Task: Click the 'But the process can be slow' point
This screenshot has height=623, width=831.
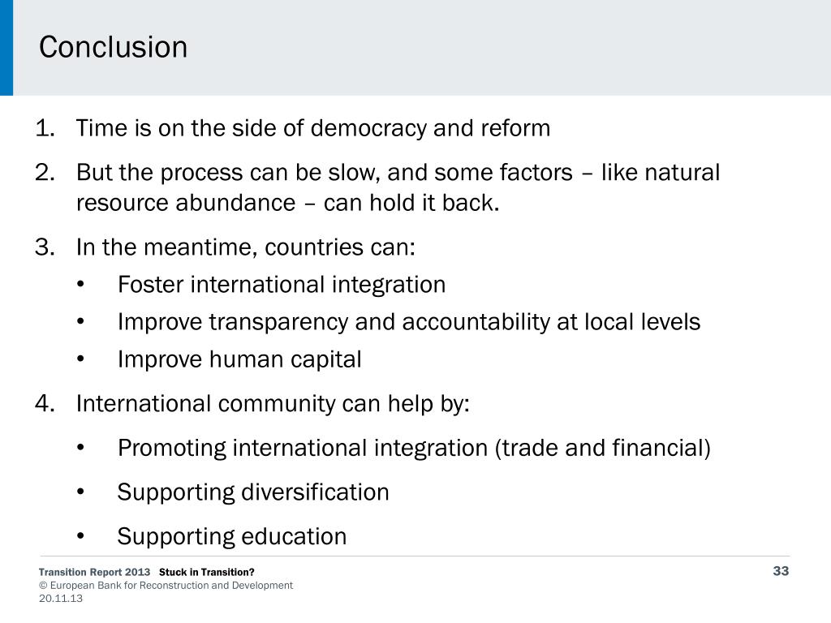Action: [398, 173]
